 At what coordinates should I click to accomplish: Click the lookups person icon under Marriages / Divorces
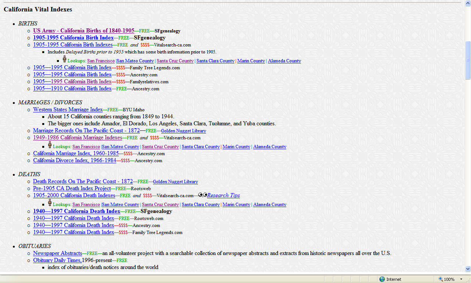[x=50, y=145]
